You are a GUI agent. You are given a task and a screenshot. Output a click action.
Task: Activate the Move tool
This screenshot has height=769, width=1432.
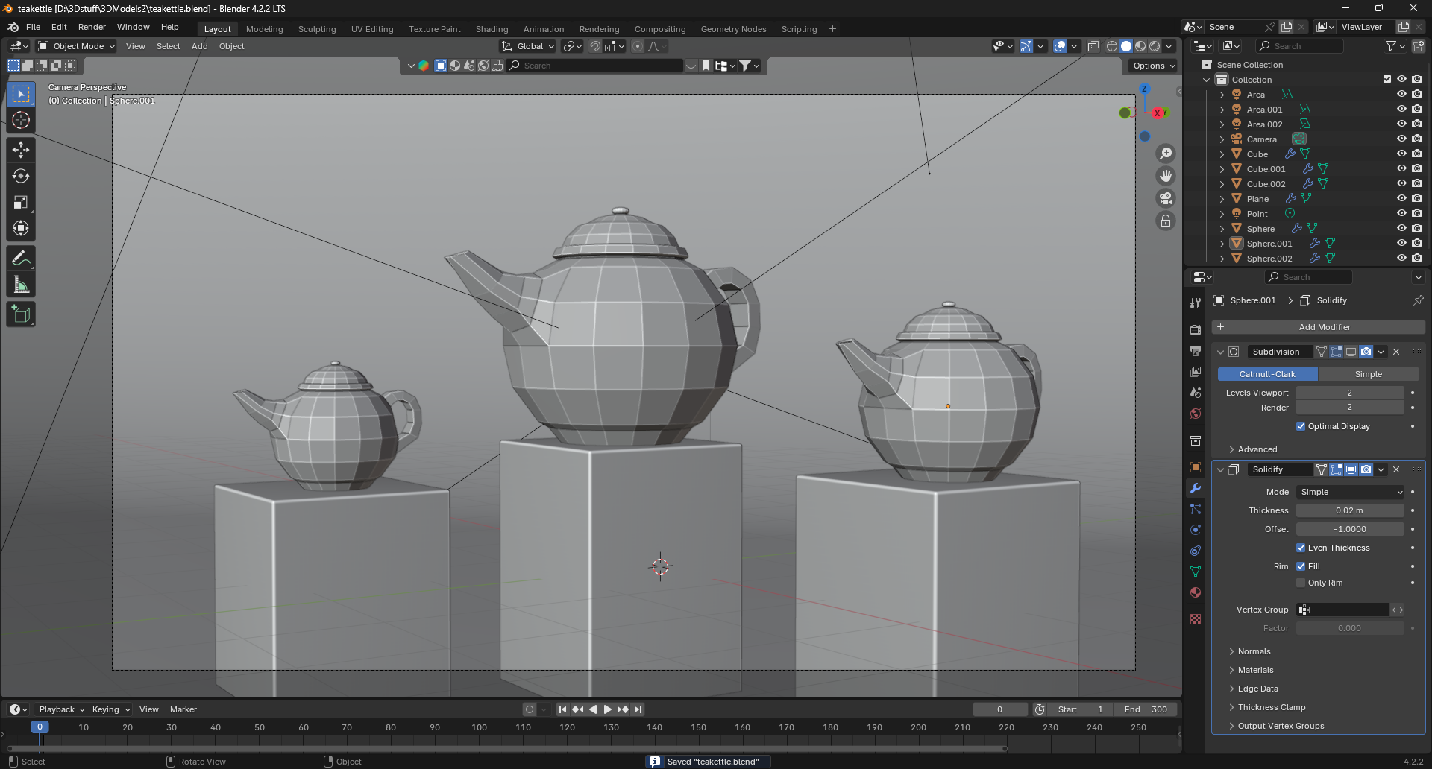pyautogui.click(x=21, y=150)
